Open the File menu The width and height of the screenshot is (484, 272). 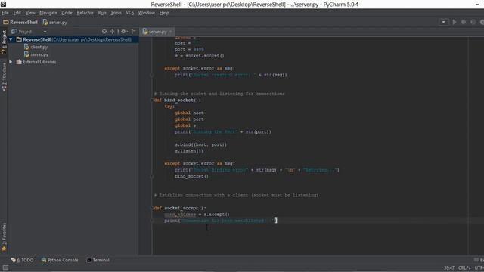pos(5,13)
